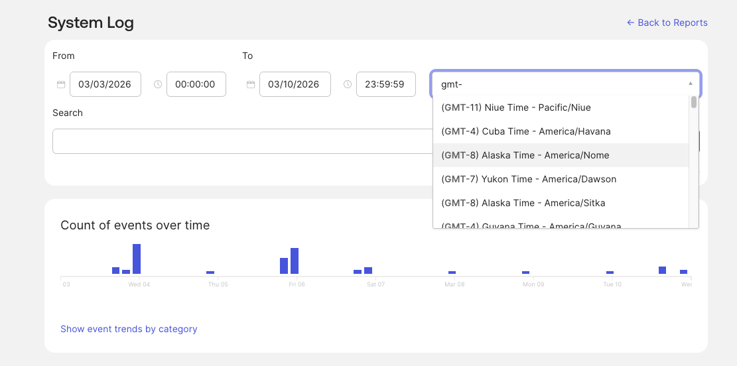The width and height of the screenshot is (737, 366).
Task: Edit the From date field 03/03/2026
Action: click(x=105, y=84)
